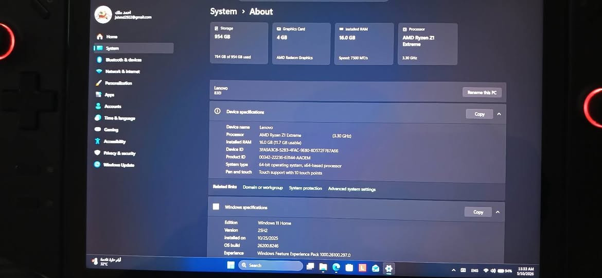Open the Processor AMD Ryzen Z1 Extreme card
602x278 pixels.
point(428,44)
